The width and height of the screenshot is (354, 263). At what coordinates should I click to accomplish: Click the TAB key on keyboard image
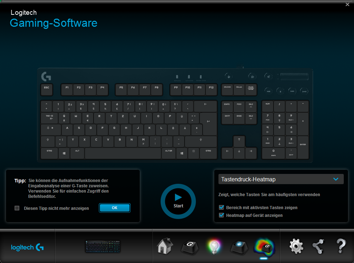49,118
